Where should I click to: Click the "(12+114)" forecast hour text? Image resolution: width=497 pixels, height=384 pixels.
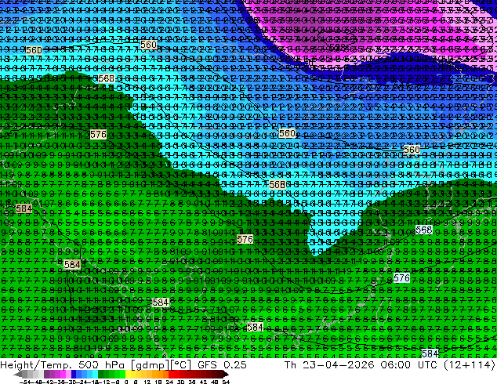coord(470,365)
